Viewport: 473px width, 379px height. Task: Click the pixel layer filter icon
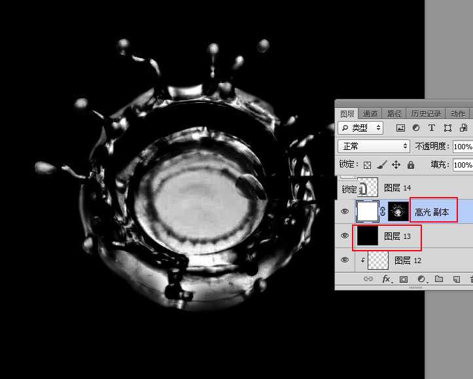(x=401, y=128)
